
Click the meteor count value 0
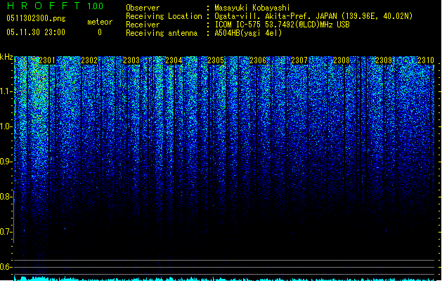(x=100, y=32)
